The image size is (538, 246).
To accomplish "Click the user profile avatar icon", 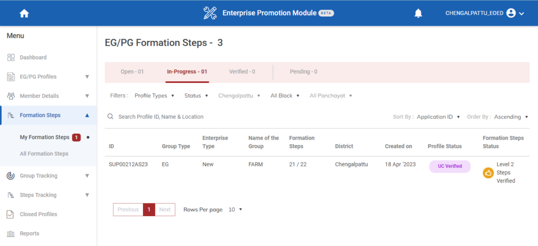I will click(x=511, y=14).
